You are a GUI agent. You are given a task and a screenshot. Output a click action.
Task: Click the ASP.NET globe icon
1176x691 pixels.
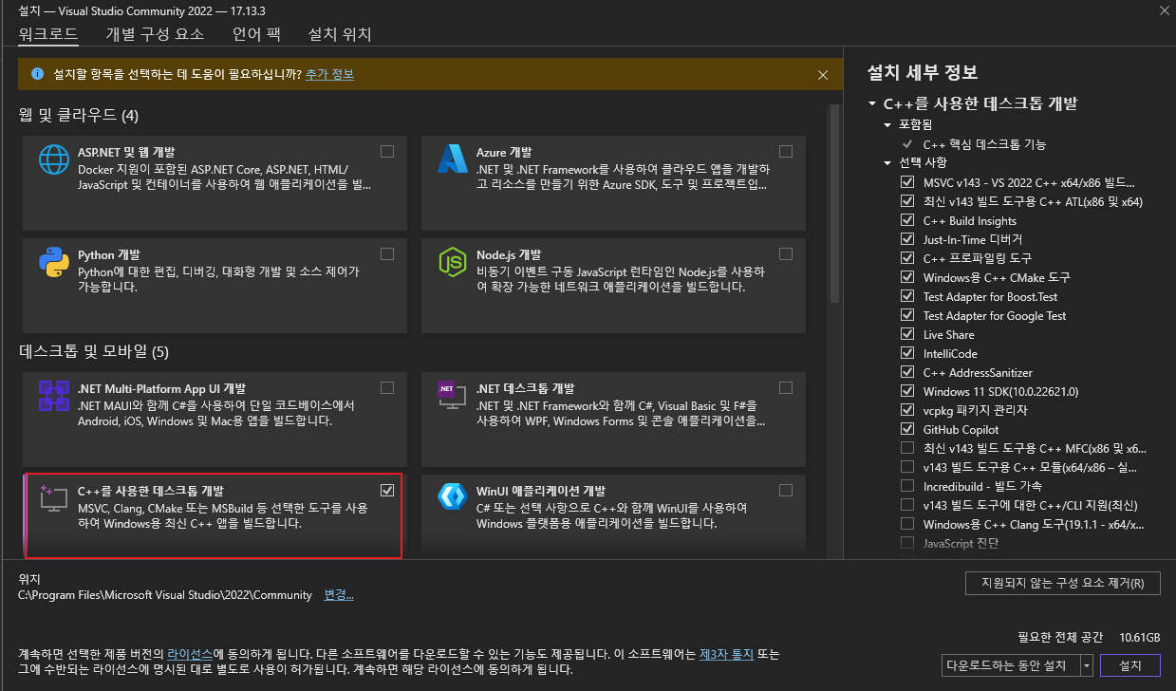click(54, 160)
